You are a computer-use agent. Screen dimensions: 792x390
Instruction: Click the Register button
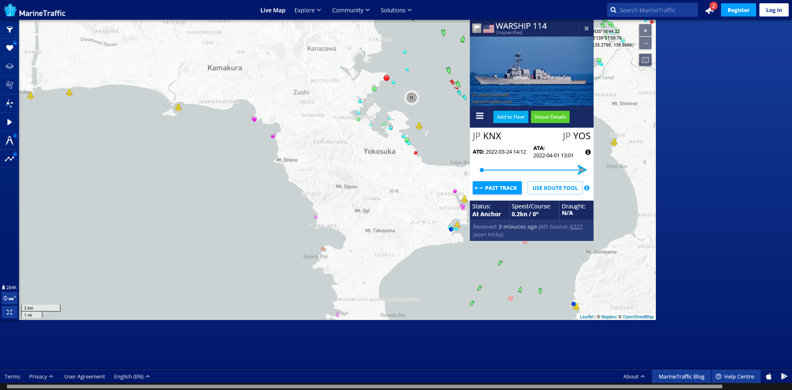point(738,10)
